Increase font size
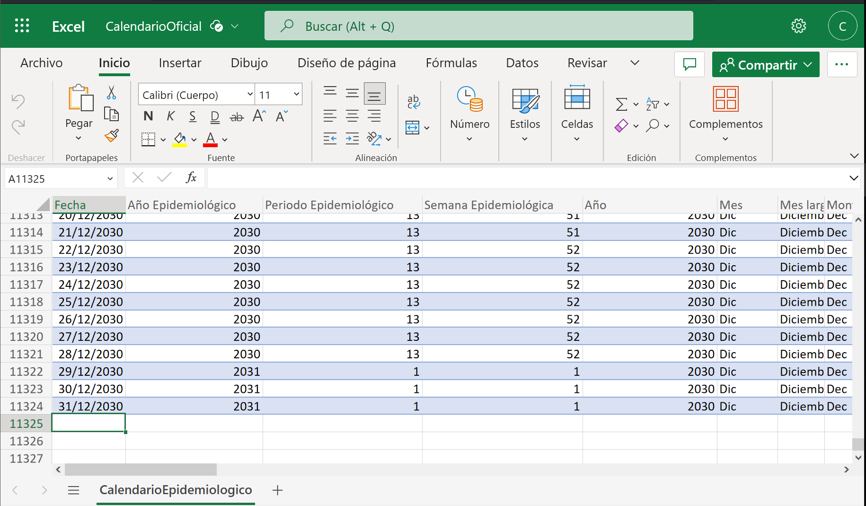 coord(259,116)
